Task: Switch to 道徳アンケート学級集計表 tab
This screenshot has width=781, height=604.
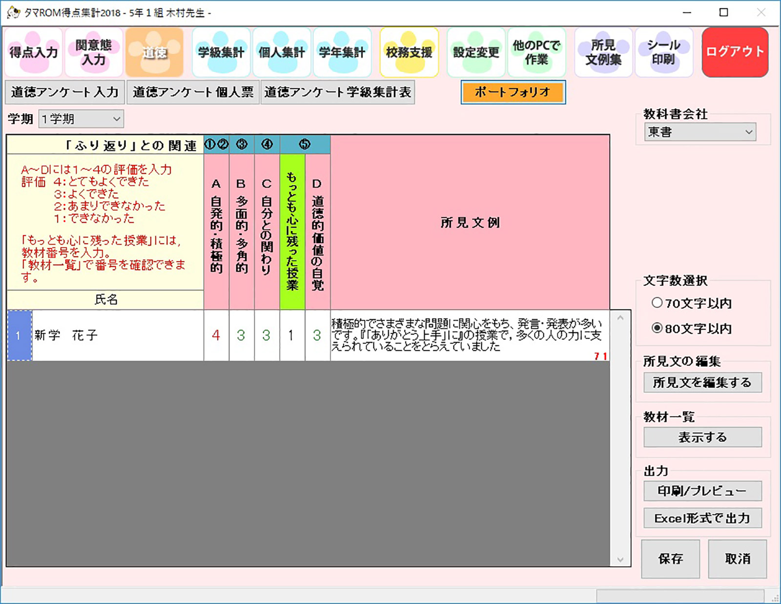Action: click(338, 92)
